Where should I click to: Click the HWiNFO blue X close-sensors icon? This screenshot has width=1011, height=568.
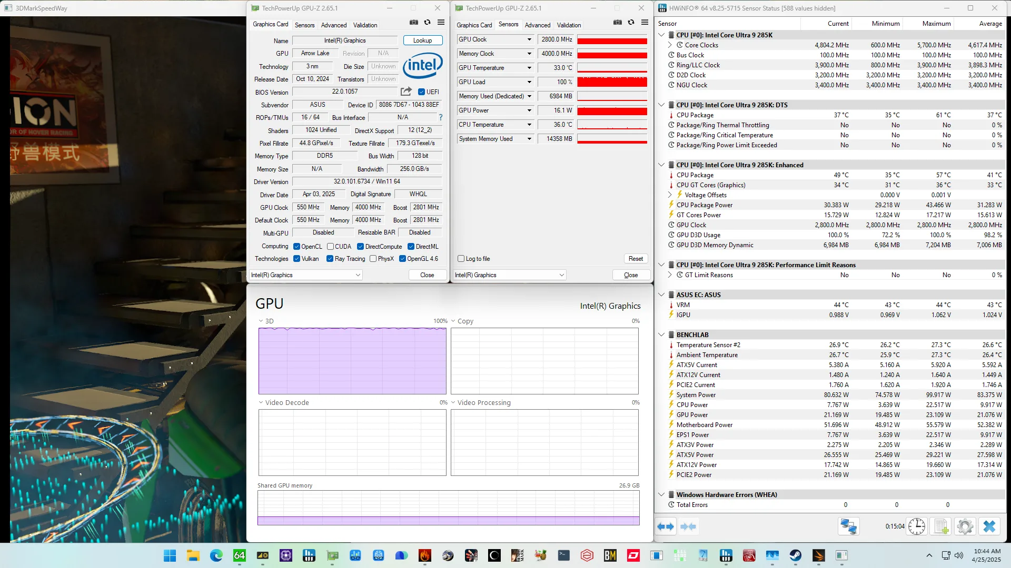[x=989, y=526]
